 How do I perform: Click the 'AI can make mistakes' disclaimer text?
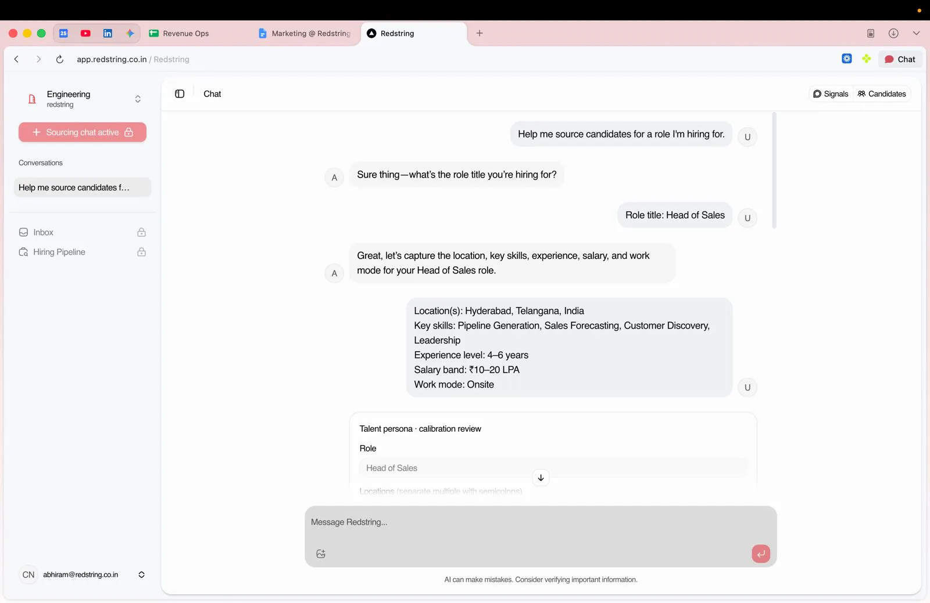pyautogui.click(x=541, y=580)
